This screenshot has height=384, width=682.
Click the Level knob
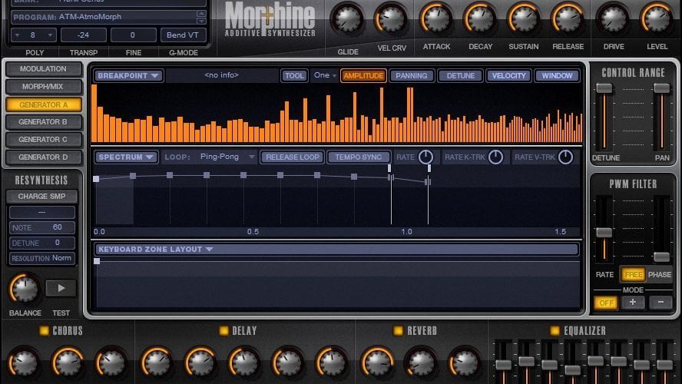(x=657, y=18)
